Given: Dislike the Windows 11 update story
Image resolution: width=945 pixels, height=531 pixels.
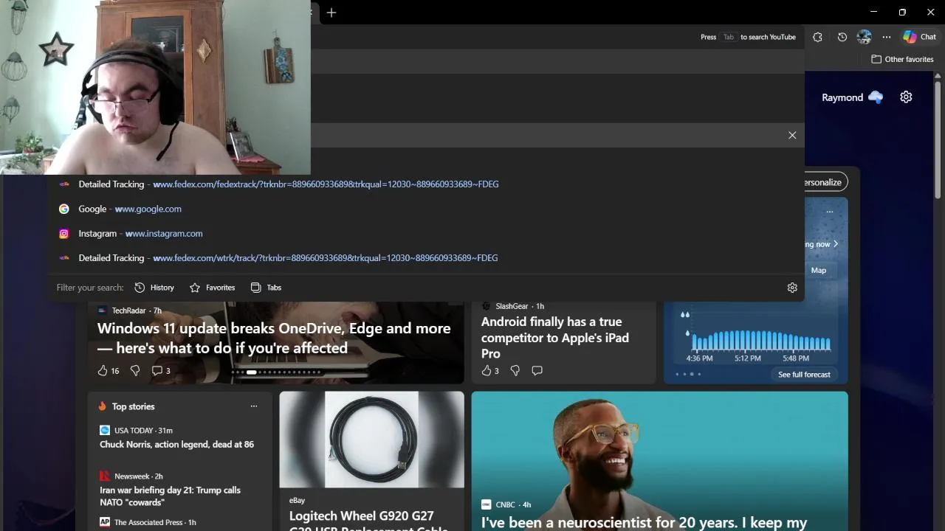Looking at the screenshot, I should (135, 370).
